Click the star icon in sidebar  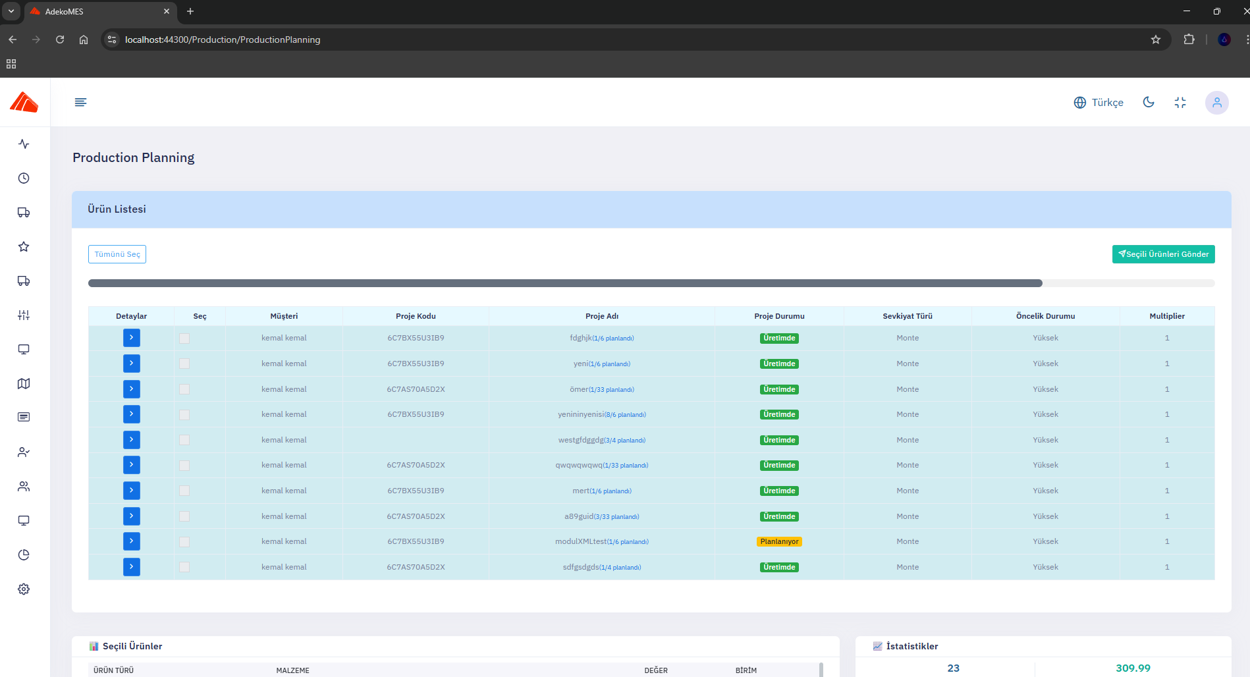(24, 246)
